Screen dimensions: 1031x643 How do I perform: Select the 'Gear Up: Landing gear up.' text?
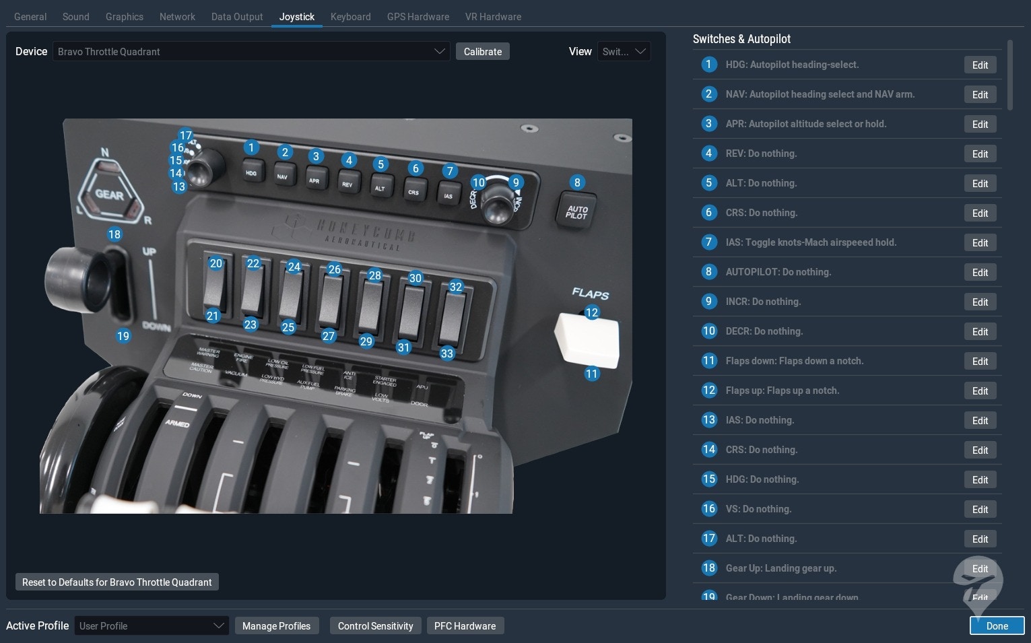click(781, 568)
